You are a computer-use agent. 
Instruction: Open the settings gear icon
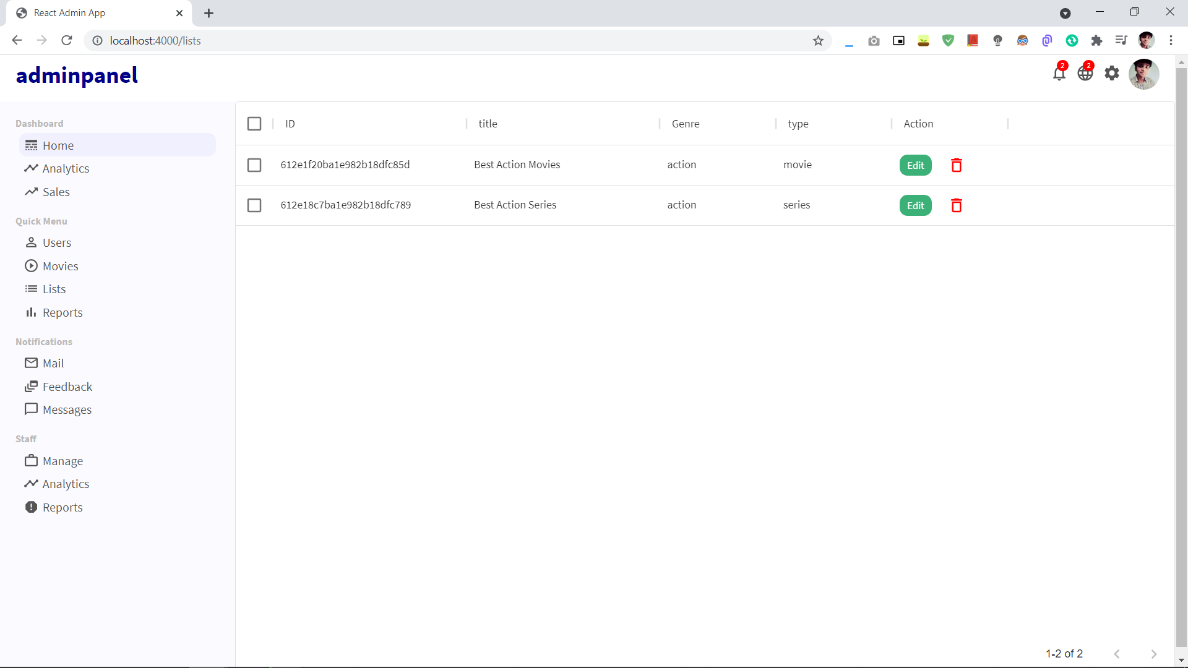click(1112, 74)
